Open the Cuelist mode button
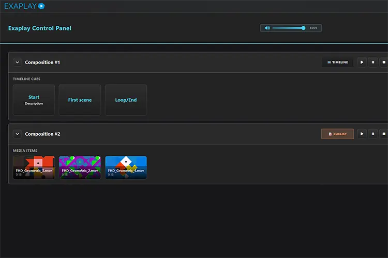The width and height of the screenshot is (388, 258). click(337, 134)
